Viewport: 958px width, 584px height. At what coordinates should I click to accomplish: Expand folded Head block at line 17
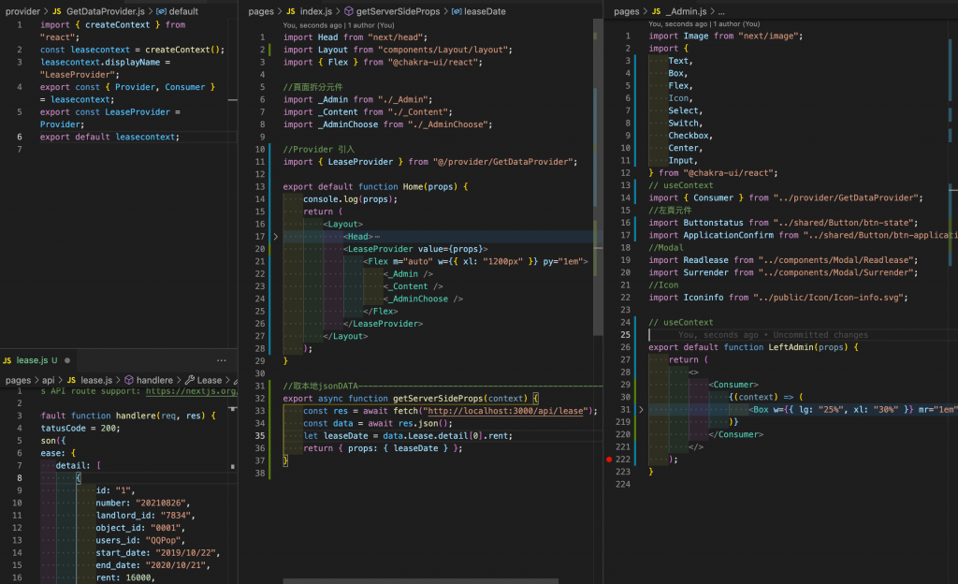click(276, 237)
